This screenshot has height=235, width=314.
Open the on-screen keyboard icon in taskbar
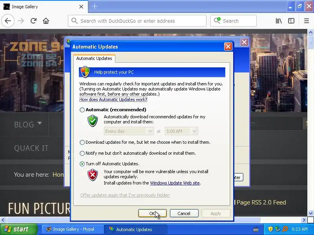(x=256, y=229)
